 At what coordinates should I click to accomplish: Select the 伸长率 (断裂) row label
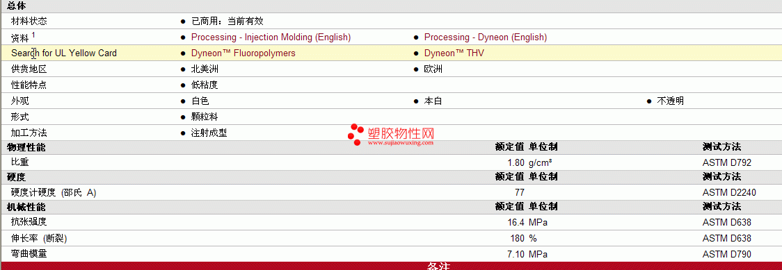(x=39, y=238)
